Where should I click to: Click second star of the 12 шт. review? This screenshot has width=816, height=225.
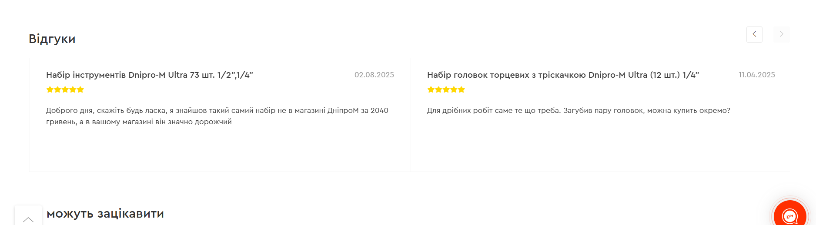pyautogui.click(x=438, y=90)
